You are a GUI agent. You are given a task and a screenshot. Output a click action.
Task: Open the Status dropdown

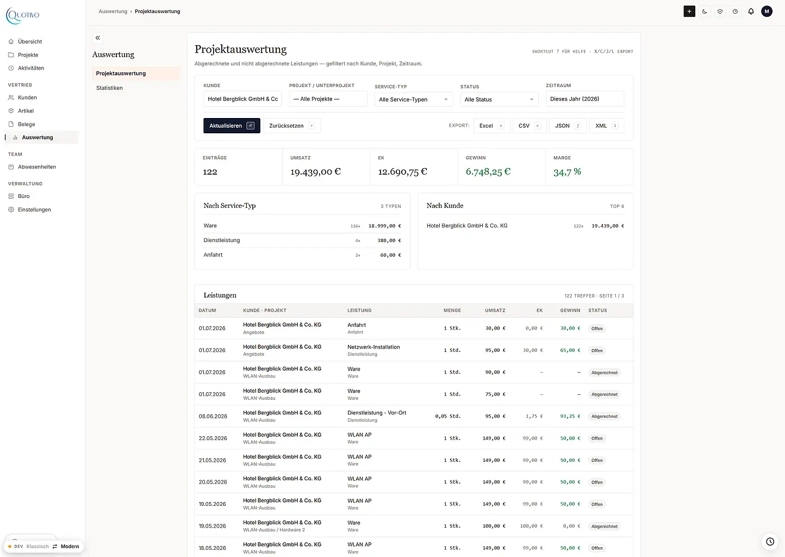tap(499, 100)
